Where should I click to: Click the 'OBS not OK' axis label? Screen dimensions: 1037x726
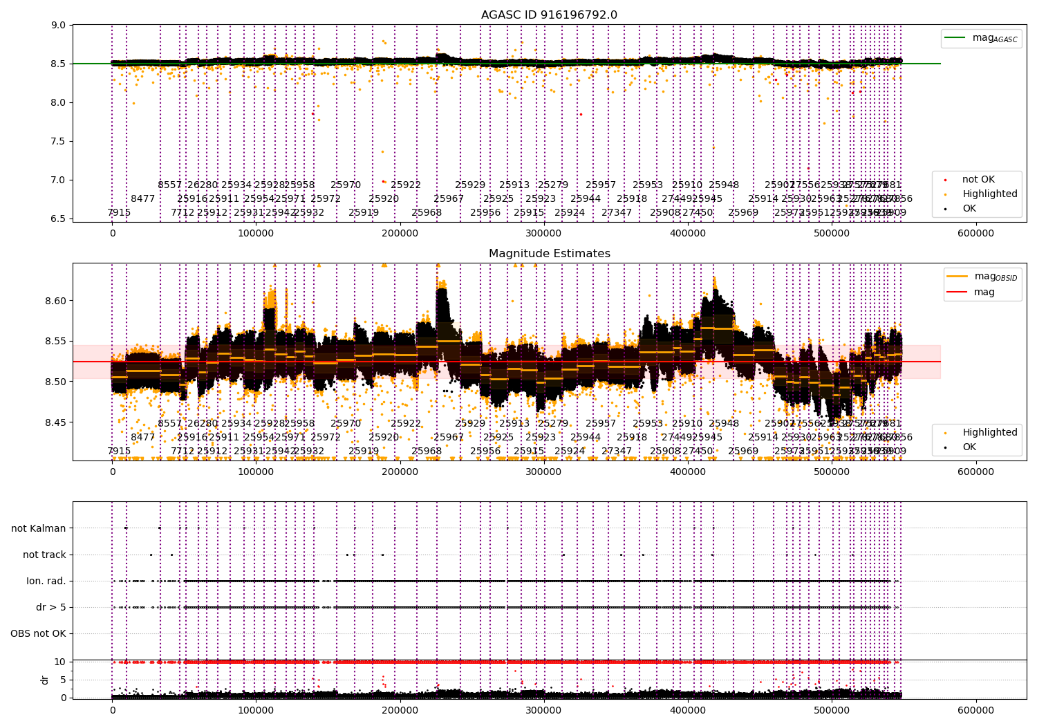click(x=38, y=633)
